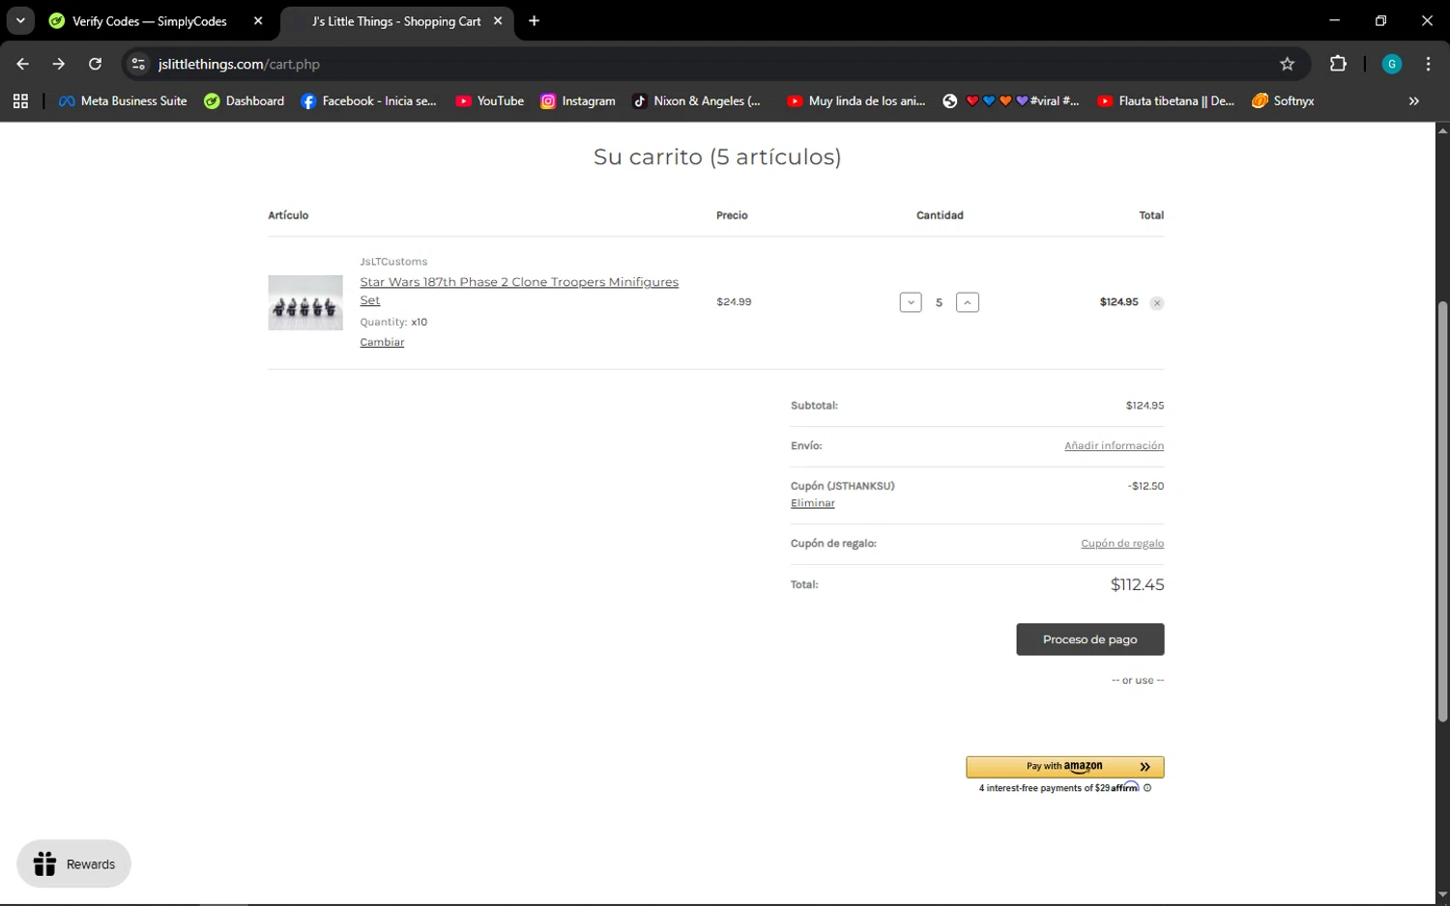Viewport: 1450px width, 906px height.
Task: Click the $24.99 item price
Action: pos(734,302)
